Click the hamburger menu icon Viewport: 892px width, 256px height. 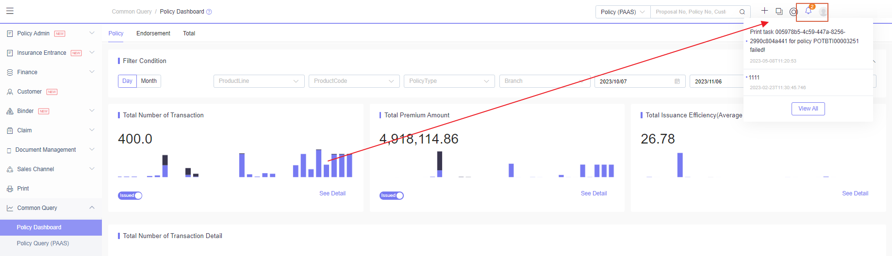point(10,11)
